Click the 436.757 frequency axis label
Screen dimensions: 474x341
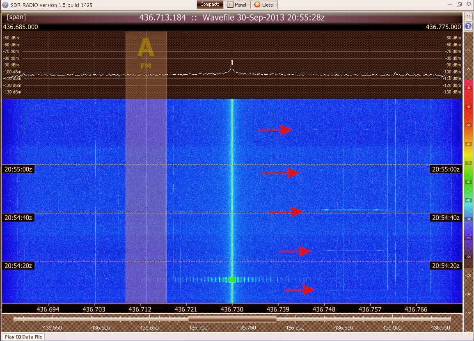click(x=370, y=309)
